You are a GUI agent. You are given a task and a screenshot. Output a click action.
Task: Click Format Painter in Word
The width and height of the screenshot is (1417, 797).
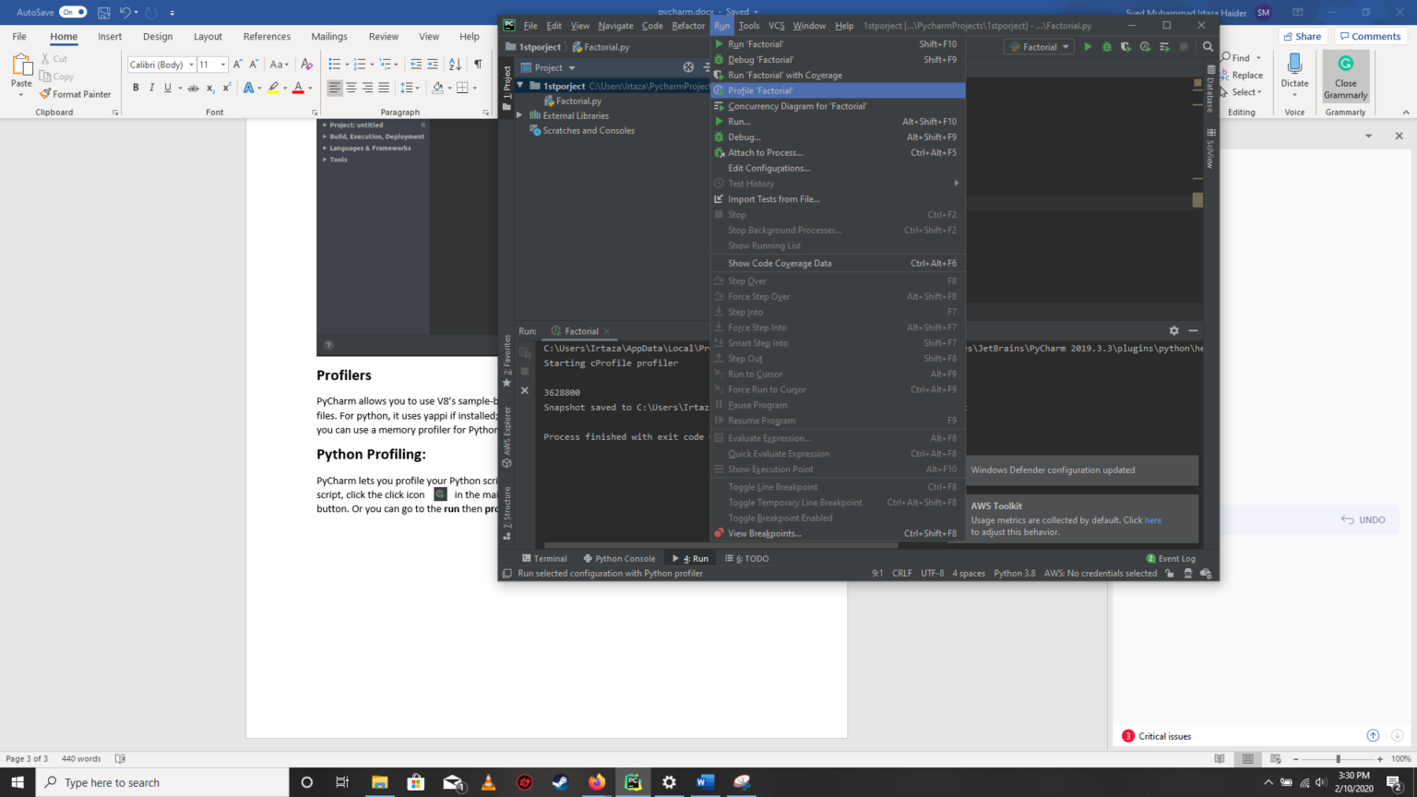pyautogui.click(x=75, y=94)
